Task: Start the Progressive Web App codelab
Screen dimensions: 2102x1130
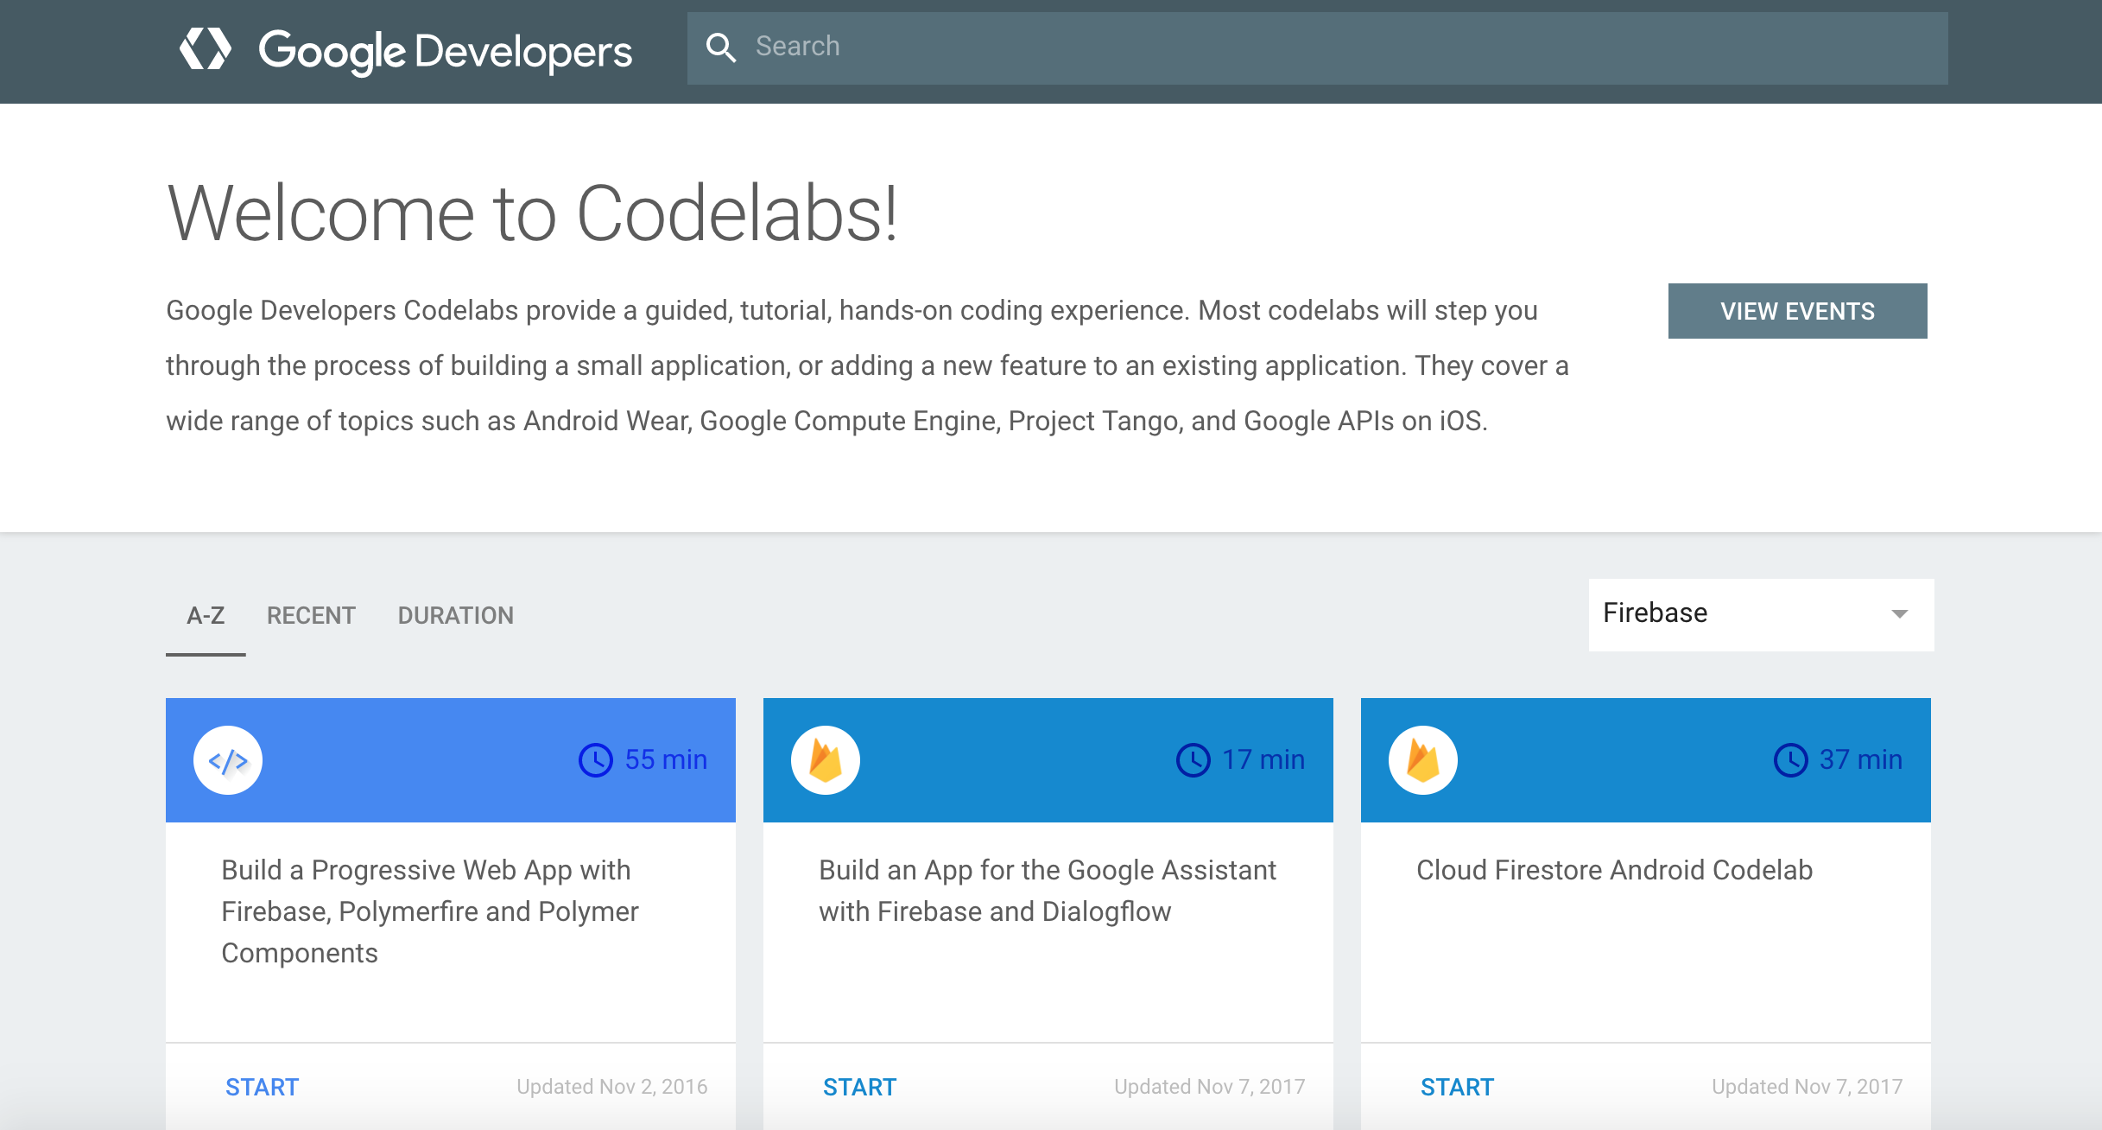Action: click(x=263, y=1087)
